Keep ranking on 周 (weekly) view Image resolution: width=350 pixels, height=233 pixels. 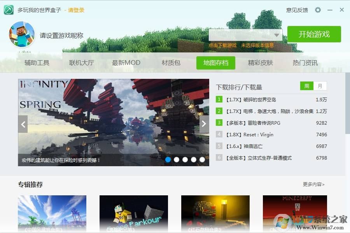(307, 86)
